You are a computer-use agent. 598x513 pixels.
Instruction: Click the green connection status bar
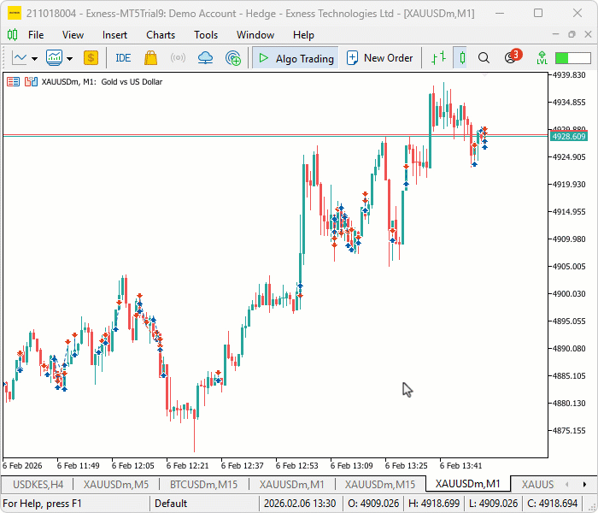pyautogui.click(x=573, y=58)
